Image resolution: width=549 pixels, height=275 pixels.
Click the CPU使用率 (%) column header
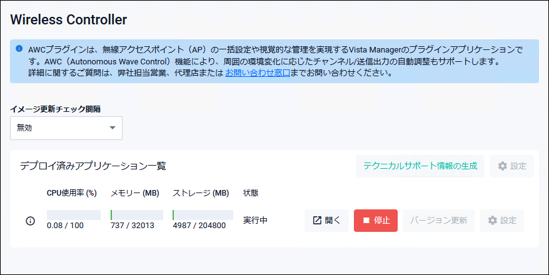pos(72,193)
